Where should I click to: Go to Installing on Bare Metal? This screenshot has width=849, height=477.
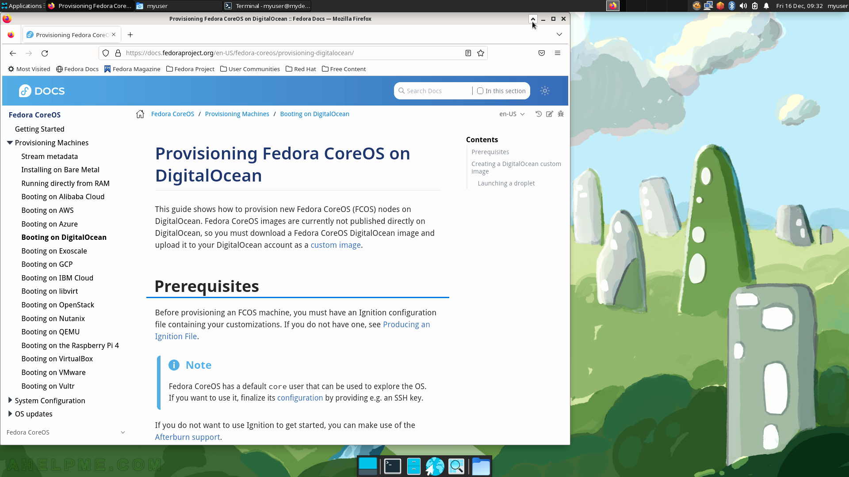coord(60,170)
